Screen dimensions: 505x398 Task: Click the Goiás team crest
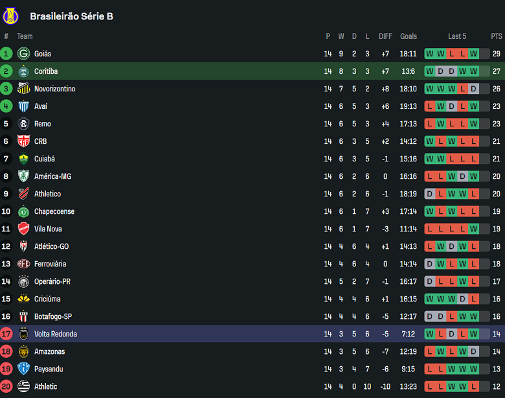[24, 54]
